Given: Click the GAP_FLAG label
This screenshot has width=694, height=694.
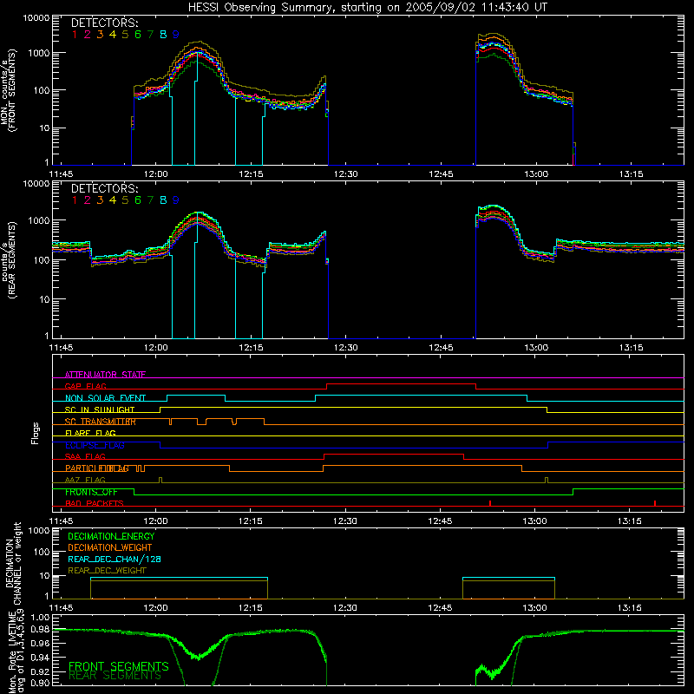Looking at the screenshot, I should (86, 386).
